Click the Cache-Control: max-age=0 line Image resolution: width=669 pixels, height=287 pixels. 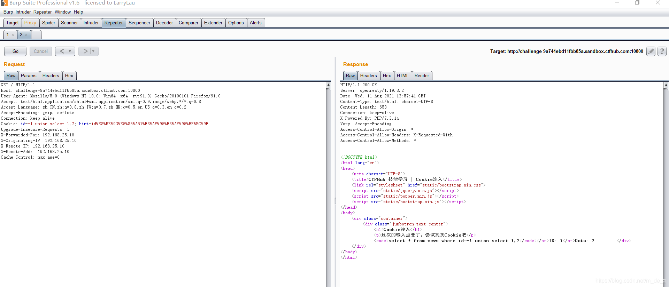point(30,157)
